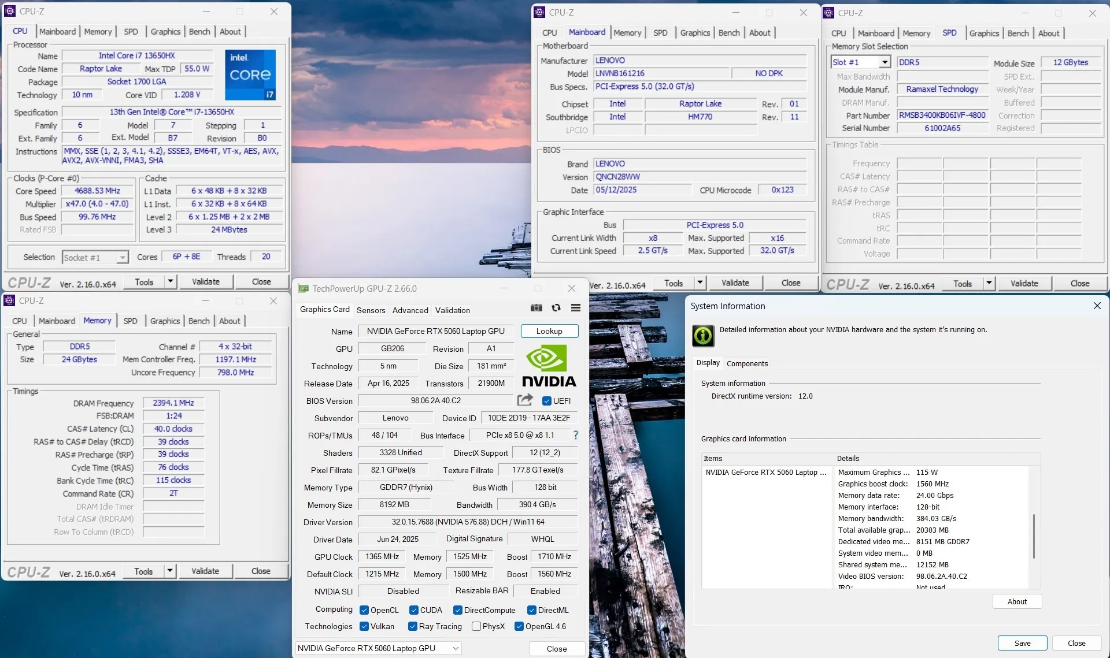Viewport: 1110px width, 658px height.
Task: Click the green NVIDIA System Information icon
Action: point(703,335)
